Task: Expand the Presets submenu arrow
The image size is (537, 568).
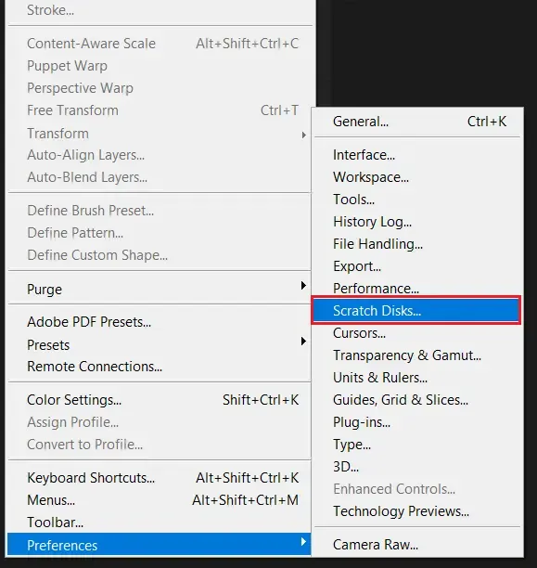Action: 303,342
